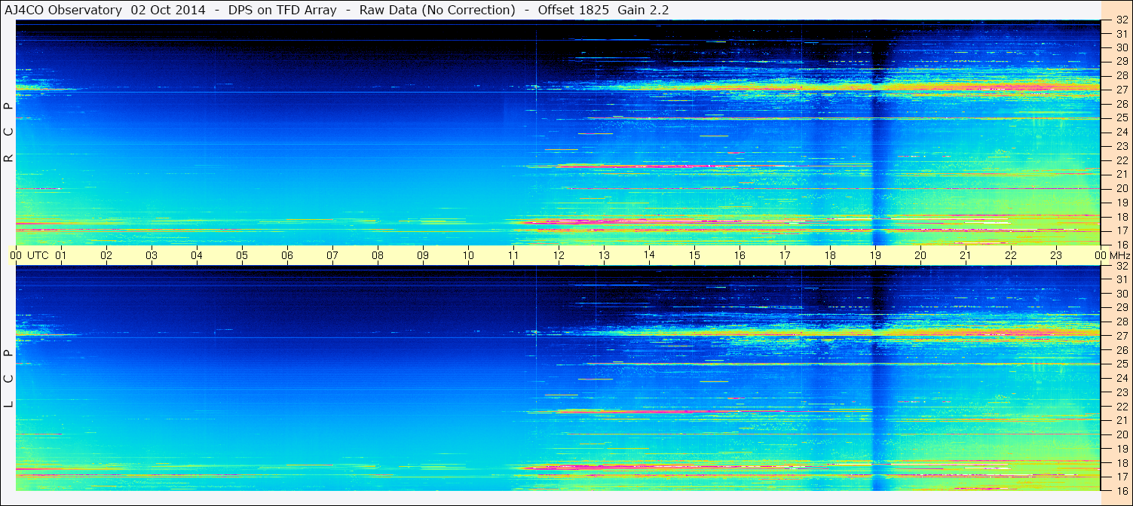Click the 28 MHz label of the RCP panel
The width and height of the screenshot is (1133, 506).
[x=1122, y=75]
